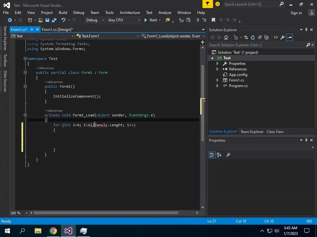Click the notifications flag icon in title bar
This screenshot has width=317, height=237.
[x=208, y=4]
